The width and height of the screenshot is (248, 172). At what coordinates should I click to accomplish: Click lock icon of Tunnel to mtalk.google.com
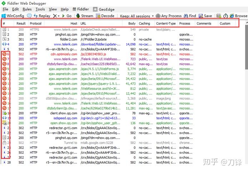tap(4, 142)
